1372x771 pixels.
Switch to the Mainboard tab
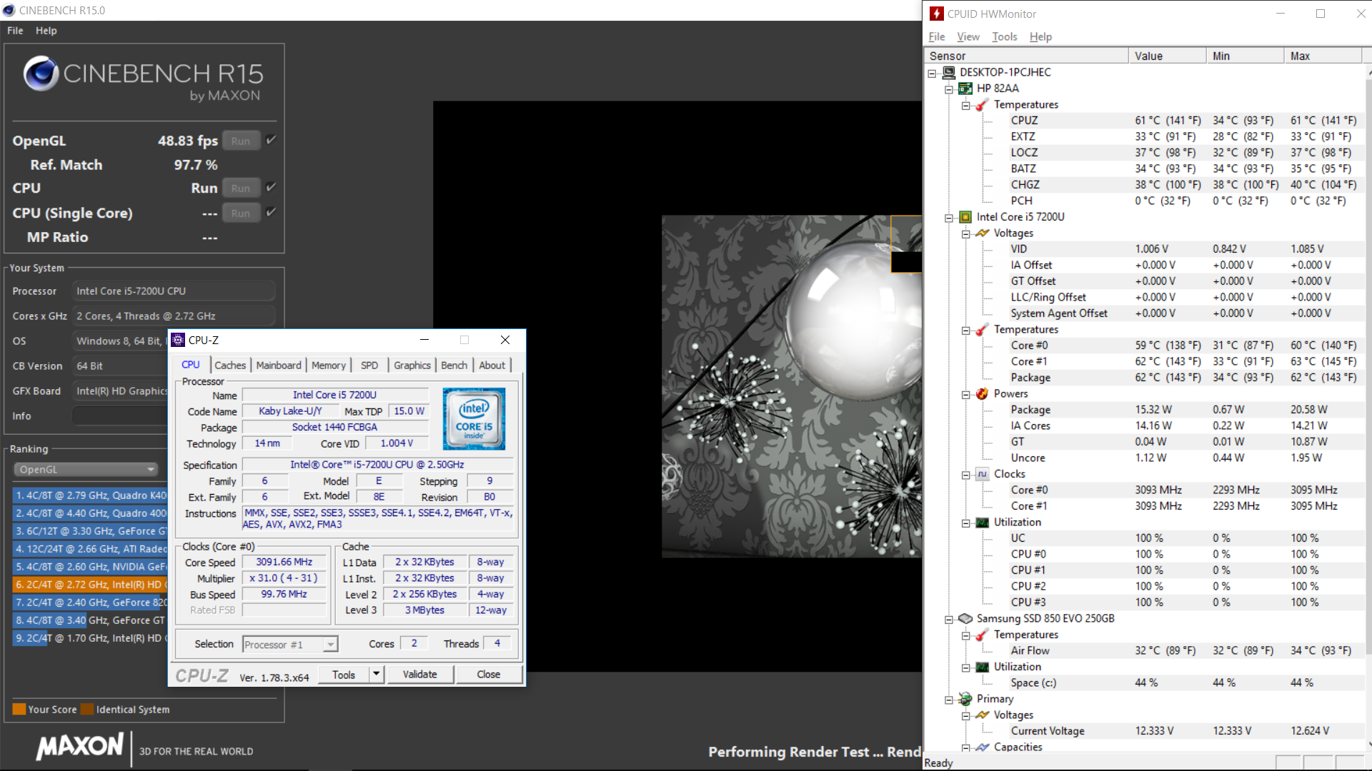(x=279, y=365)
